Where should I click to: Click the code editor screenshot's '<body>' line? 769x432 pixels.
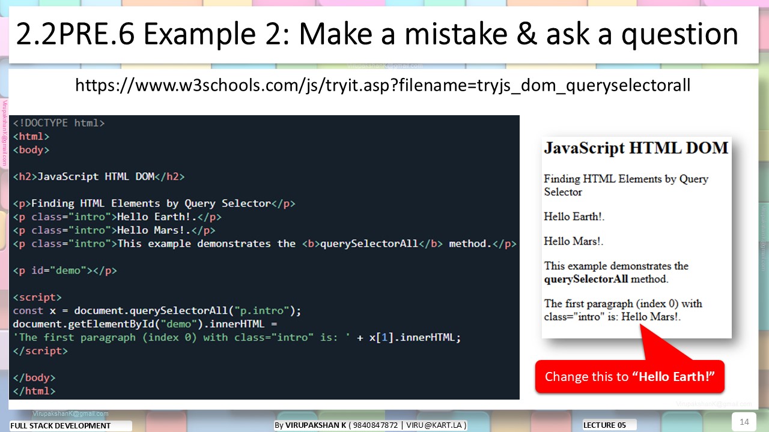pyautogui.click(x=31, y=150)
